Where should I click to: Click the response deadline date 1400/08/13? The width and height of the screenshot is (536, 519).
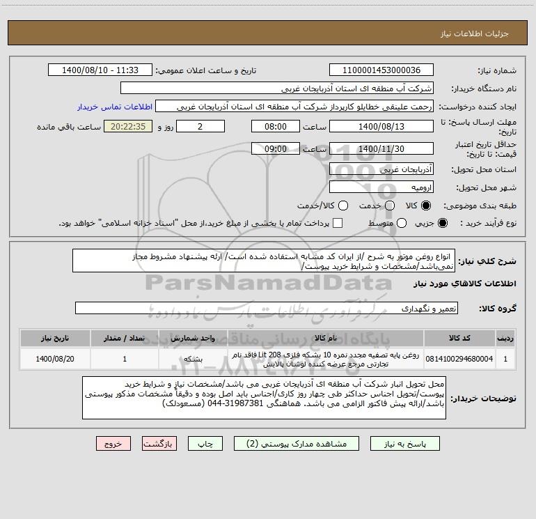click(x=381, y=126)
